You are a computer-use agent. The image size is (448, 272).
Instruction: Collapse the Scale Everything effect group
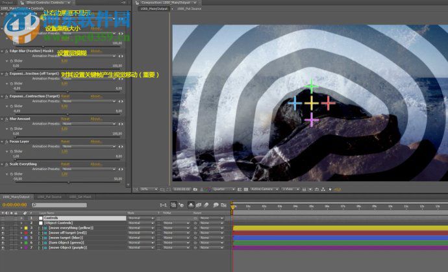[3, 164]
